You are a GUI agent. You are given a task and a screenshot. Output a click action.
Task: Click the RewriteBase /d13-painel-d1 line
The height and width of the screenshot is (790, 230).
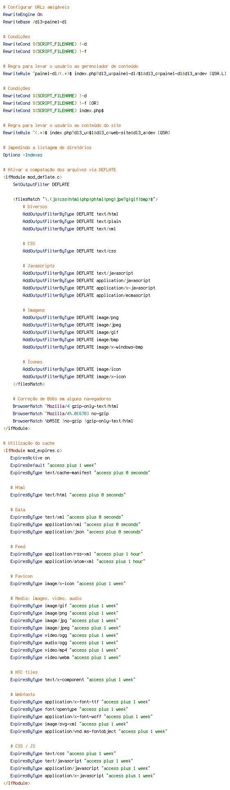[x=35, y=22]
